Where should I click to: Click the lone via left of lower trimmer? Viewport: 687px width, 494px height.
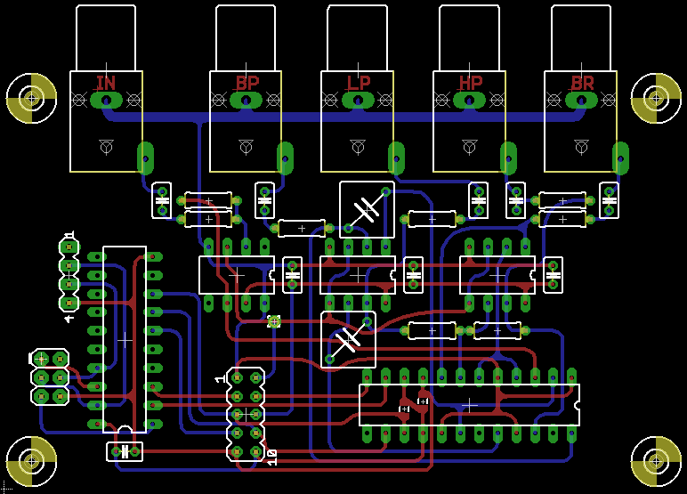point(274,321)
